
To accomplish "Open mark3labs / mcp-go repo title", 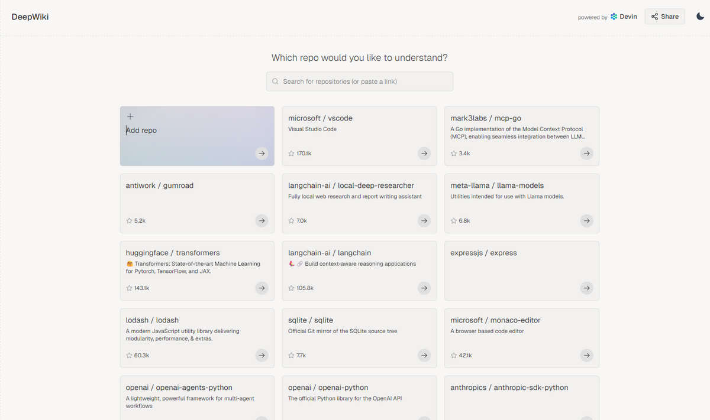I will click(486, 118).
